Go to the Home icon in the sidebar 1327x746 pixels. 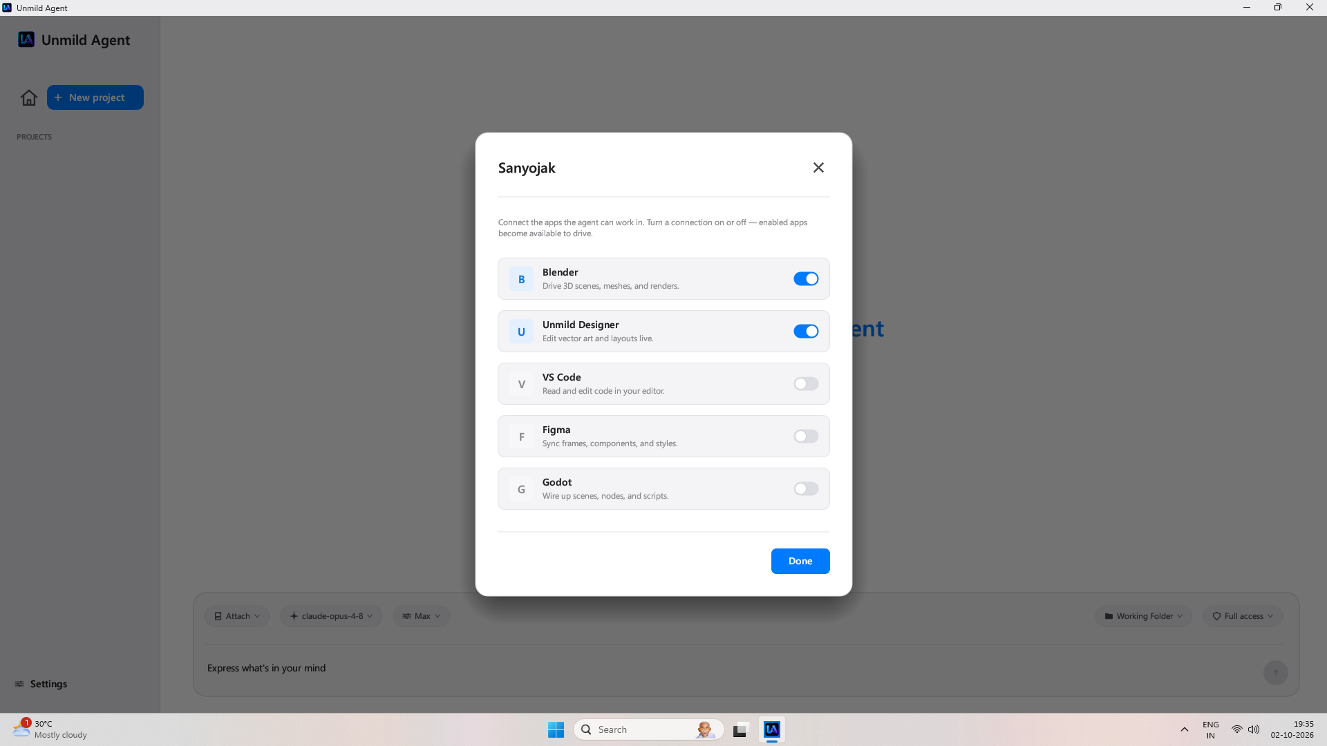29,97
